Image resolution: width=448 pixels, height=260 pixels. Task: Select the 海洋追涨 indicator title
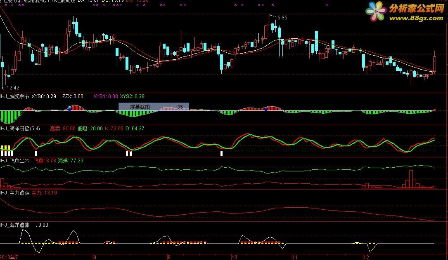pos(15,225)
